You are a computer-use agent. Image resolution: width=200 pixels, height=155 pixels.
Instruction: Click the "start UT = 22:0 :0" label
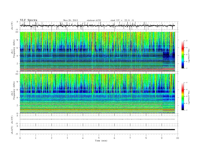[x=122, y=20]
